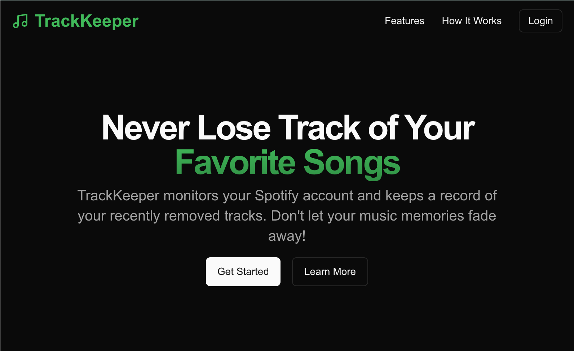Open the TrackKeeper brand name link
The image size is (574, 351).
click(87, 21)
